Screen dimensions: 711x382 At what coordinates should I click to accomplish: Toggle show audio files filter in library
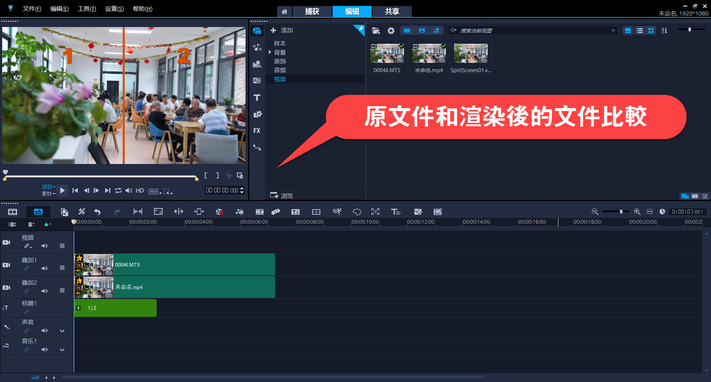click(x=436, y=31)
